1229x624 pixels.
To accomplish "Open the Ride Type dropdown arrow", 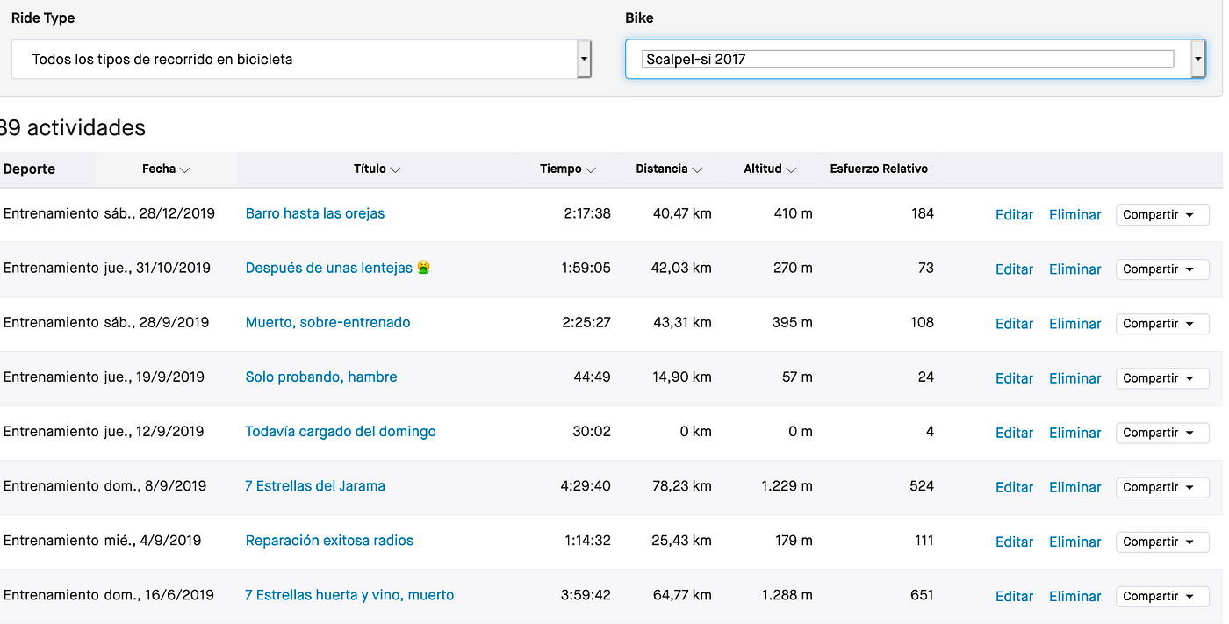I will [x=584, y=60].
